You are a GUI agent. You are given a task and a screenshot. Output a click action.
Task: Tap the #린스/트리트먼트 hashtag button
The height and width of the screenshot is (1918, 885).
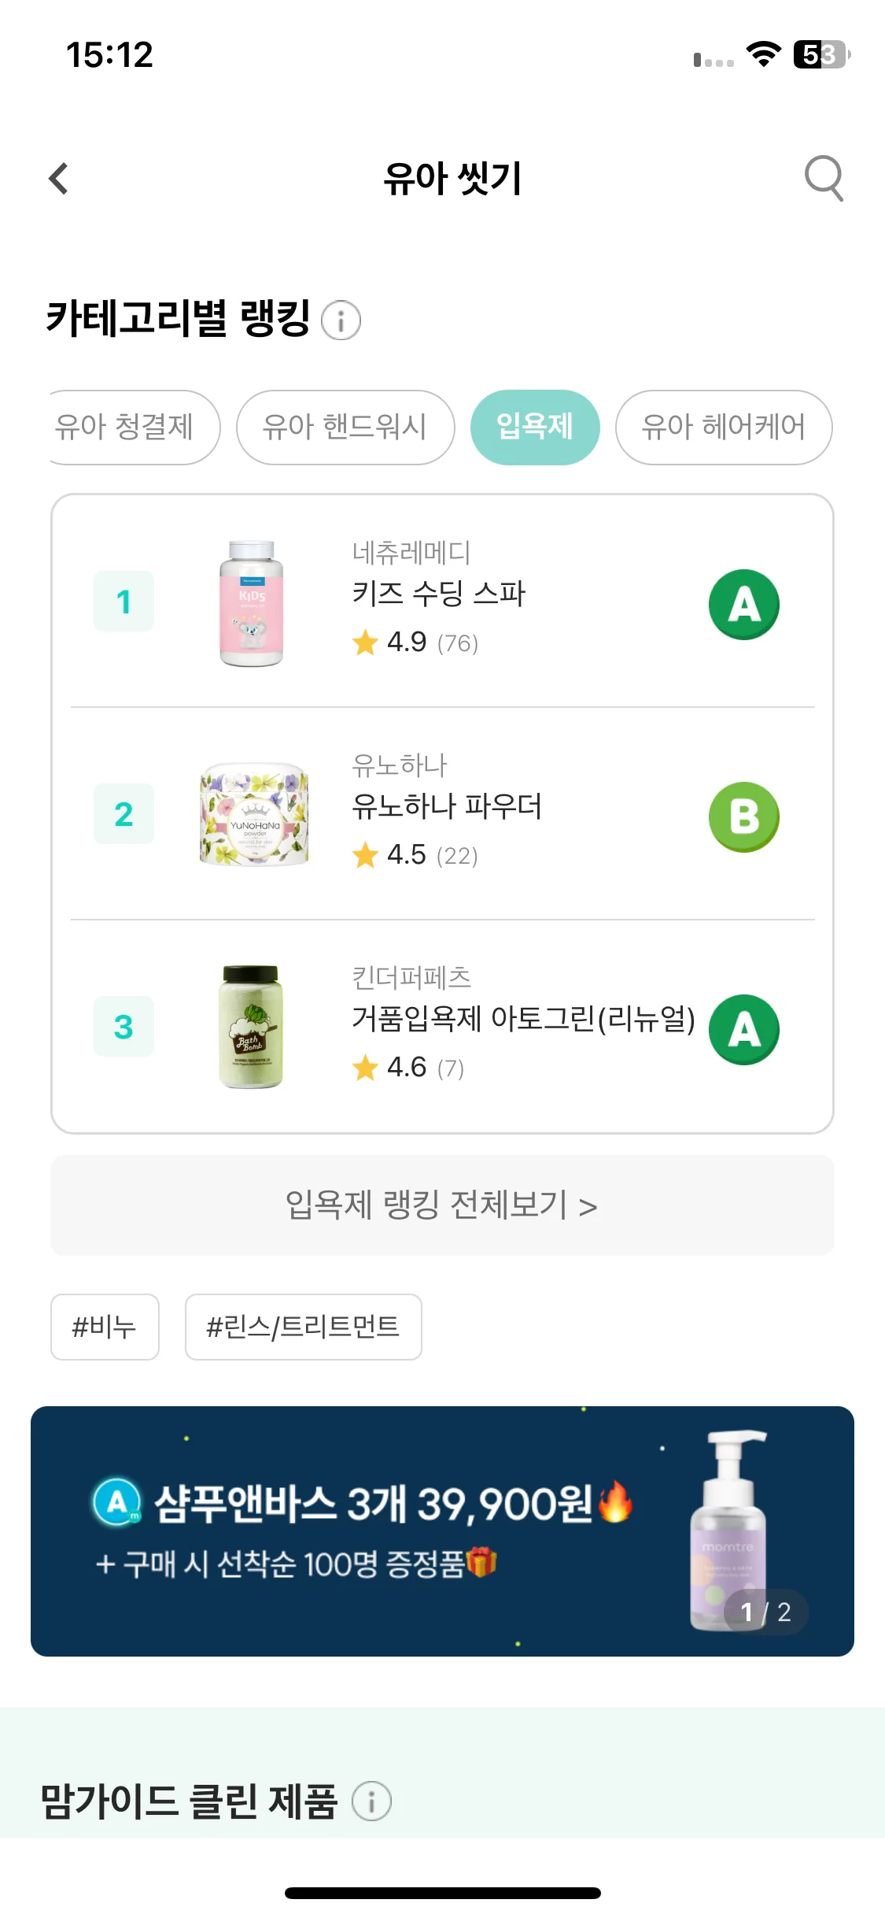pos(303,1327)
